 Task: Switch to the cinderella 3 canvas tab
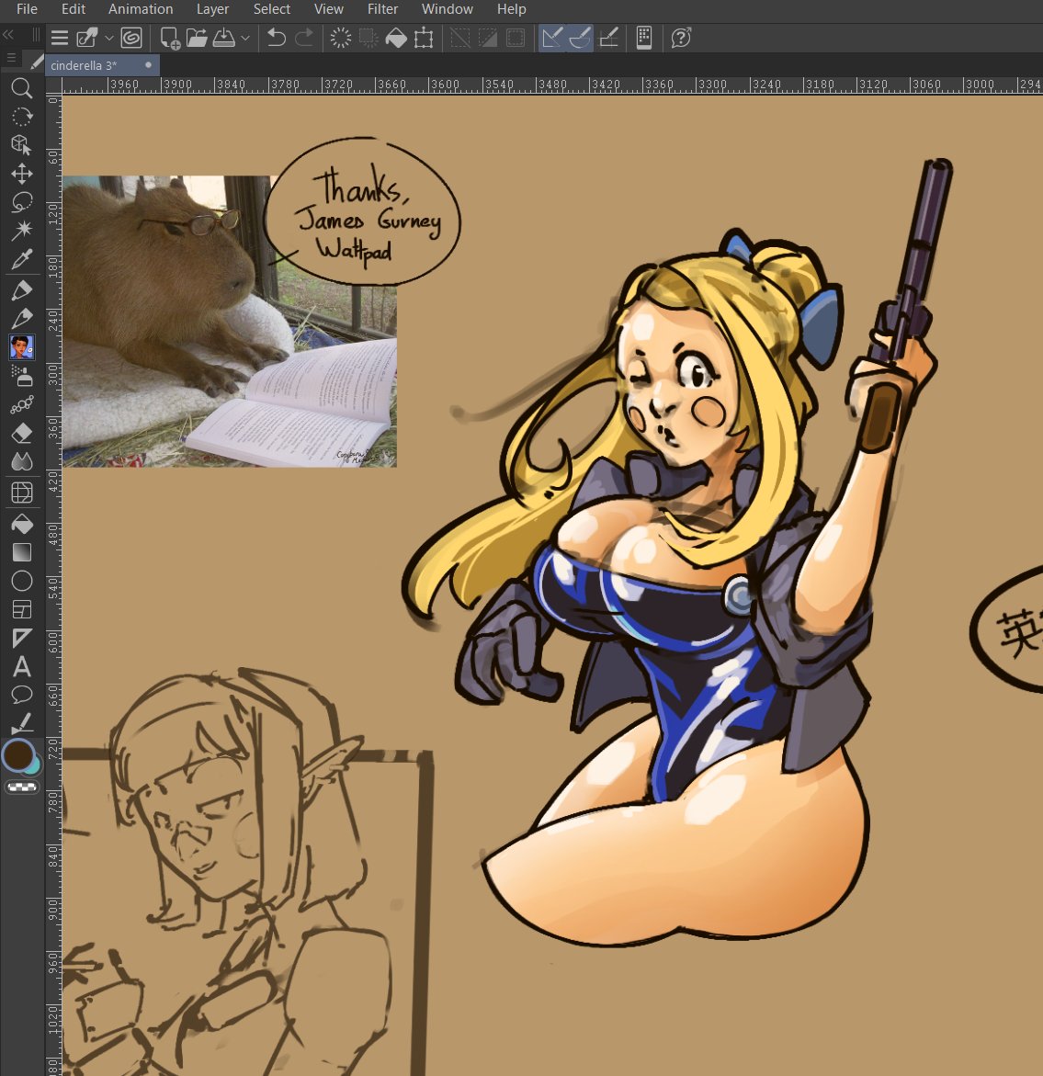tap(102, 65)
